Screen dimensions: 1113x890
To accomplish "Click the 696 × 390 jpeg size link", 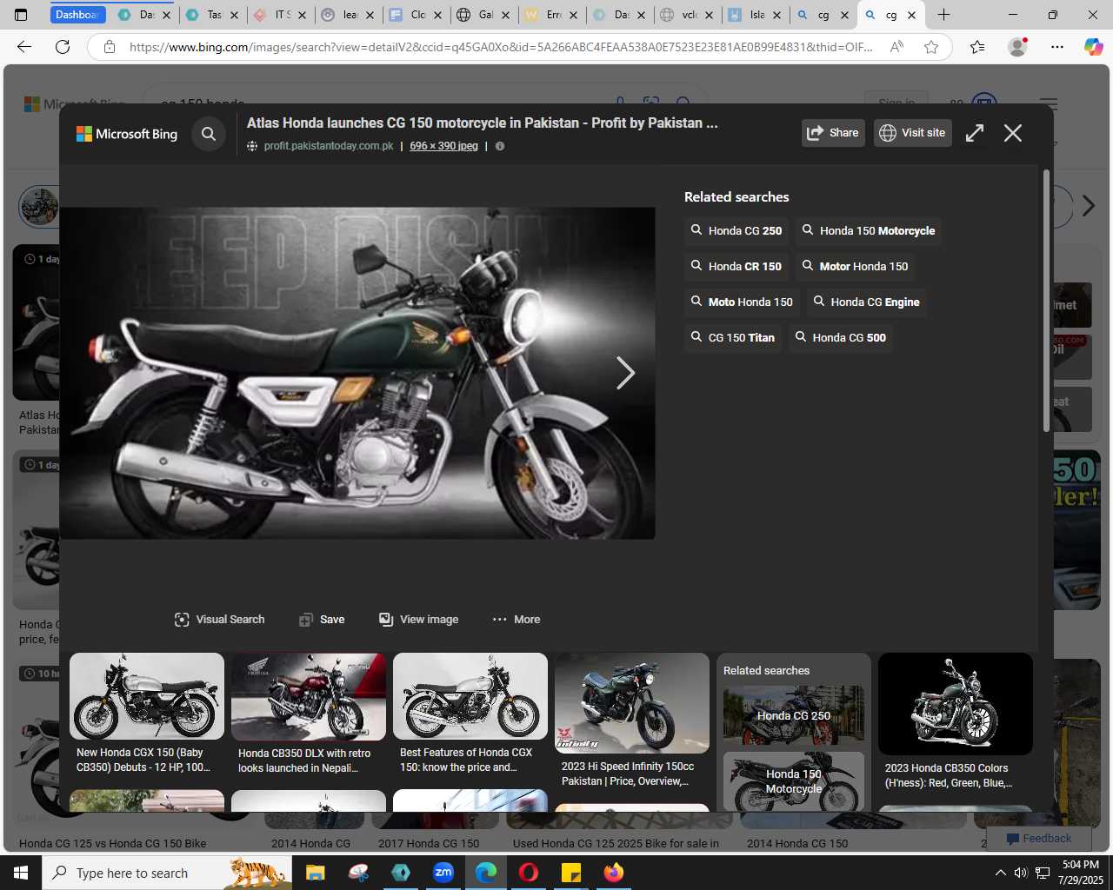I will coord(443,146).
